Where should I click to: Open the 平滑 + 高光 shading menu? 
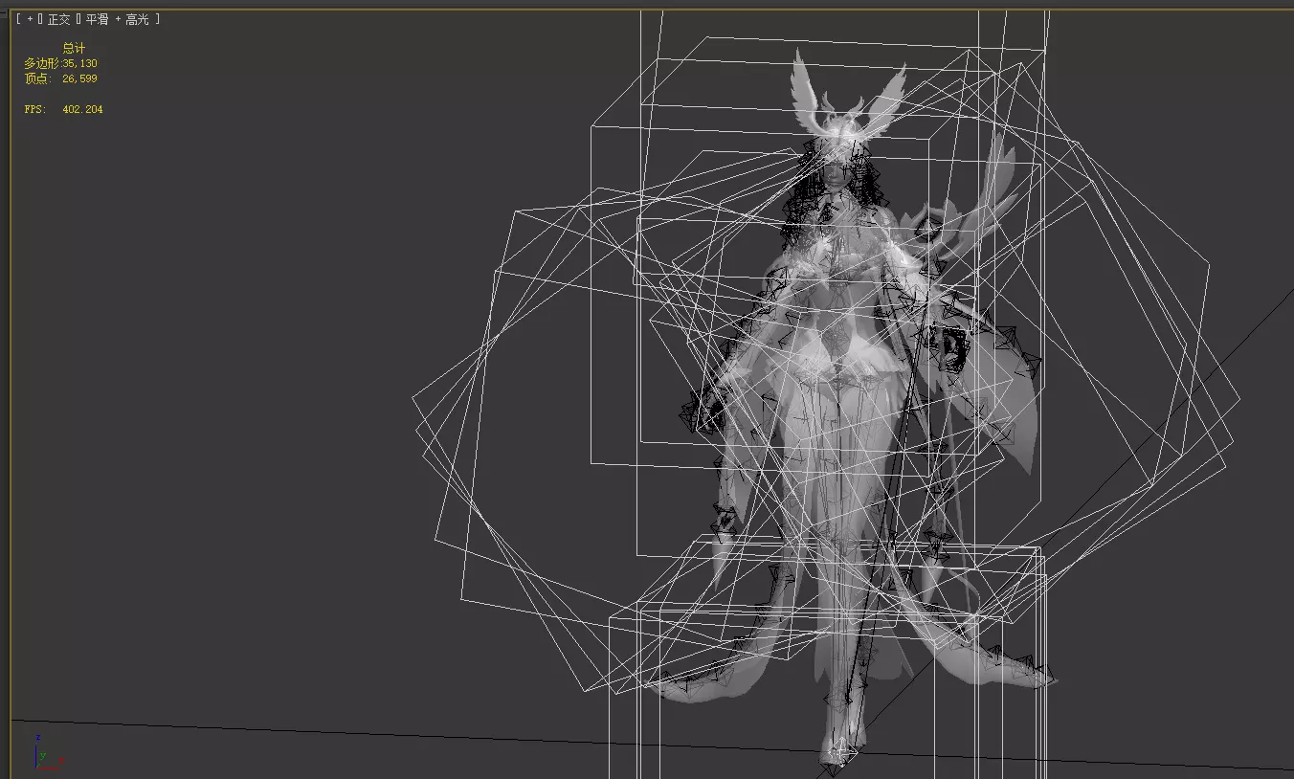pos(117,19)
